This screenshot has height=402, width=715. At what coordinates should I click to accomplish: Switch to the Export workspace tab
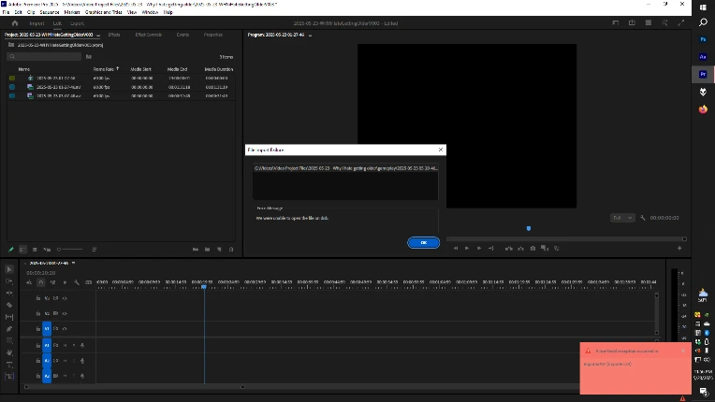click(77, 23)
